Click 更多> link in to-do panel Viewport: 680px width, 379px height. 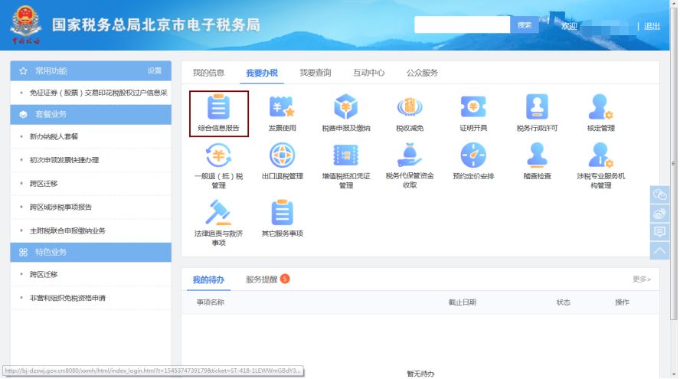pos(642,279)
